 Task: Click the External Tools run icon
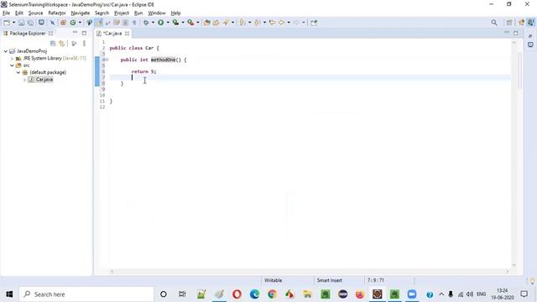[190, 23]
